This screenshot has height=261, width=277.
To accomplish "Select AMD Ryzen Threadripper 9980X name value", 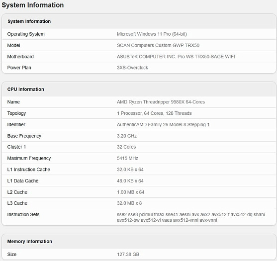I will (x=161, y=102).
